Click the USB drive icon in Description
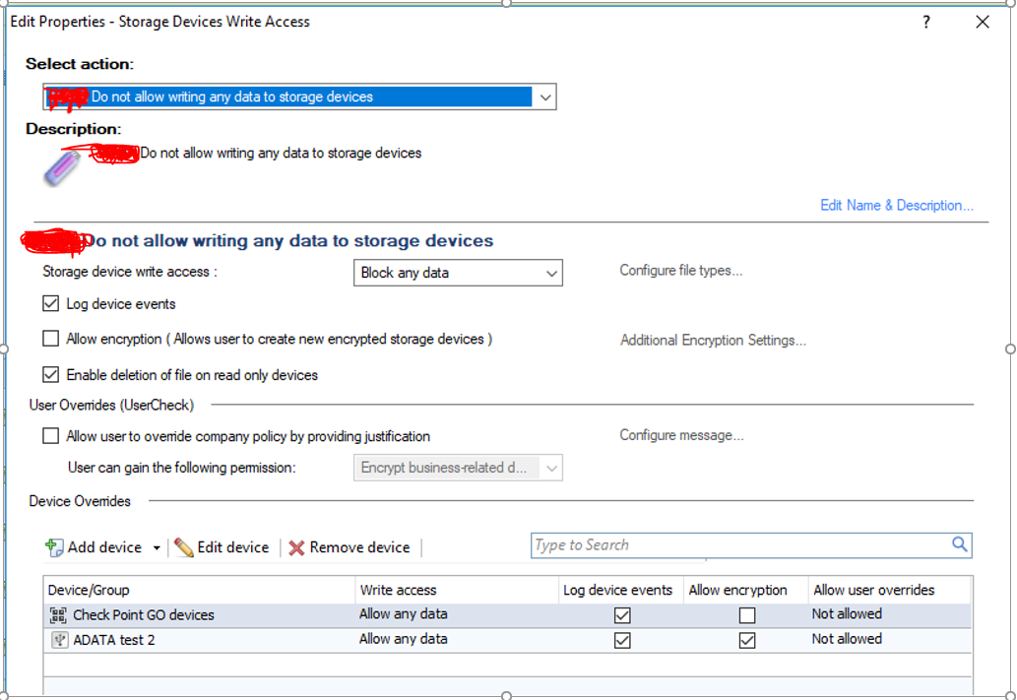The image size is (1017, 700). pyautogui.click(x=61, y=163)
